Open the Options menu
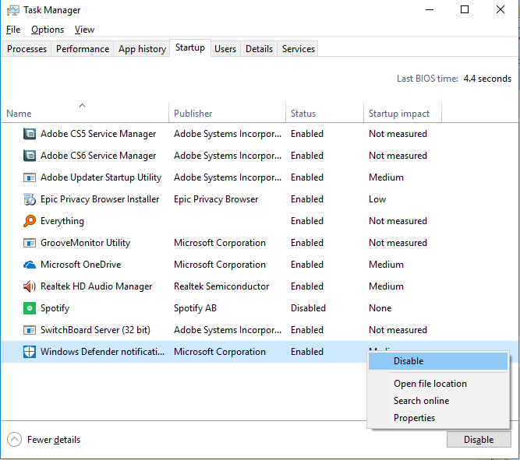 48,30
